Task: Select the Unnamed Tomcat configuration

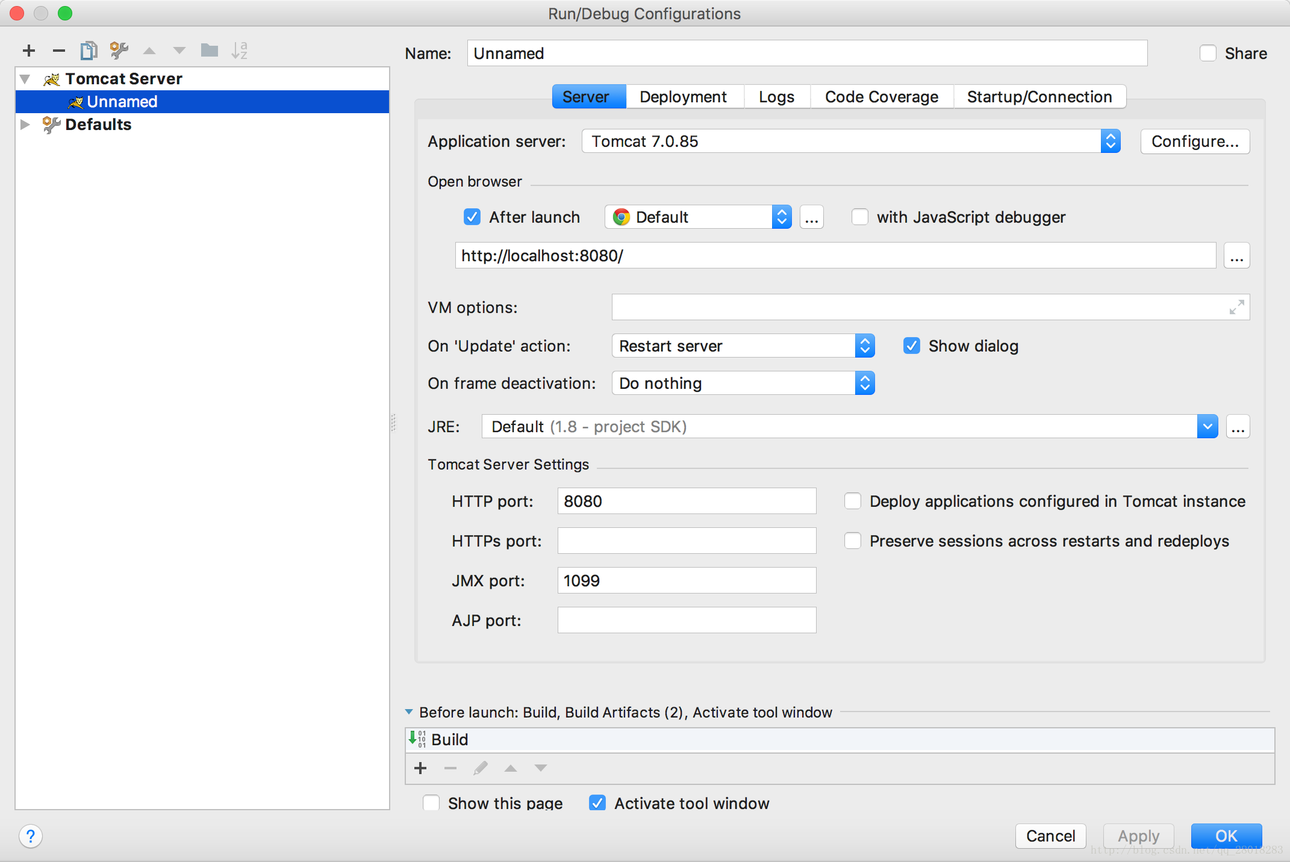Action: pyautogui.click(x=202, y=102)
